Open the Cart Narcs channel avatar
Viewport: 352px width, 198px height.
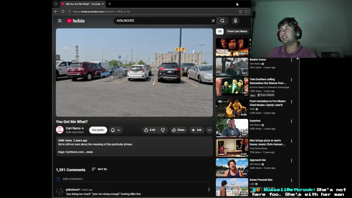(x=60, y=130)
